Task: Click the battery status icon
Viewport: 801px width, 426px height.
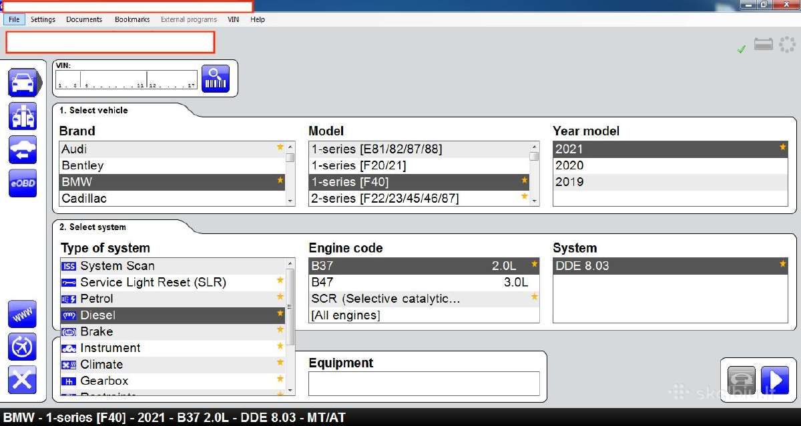Action: 763,44
